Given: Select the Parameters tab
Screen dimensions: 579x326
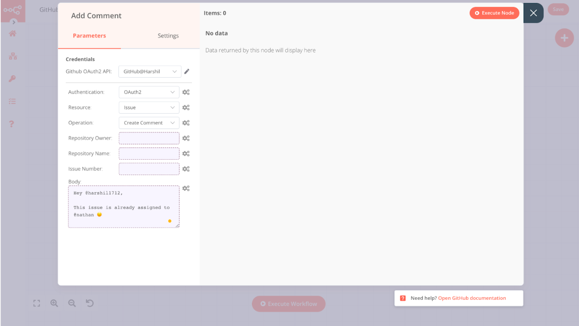Looking at the screenshot, I should [x=89, y=35].
